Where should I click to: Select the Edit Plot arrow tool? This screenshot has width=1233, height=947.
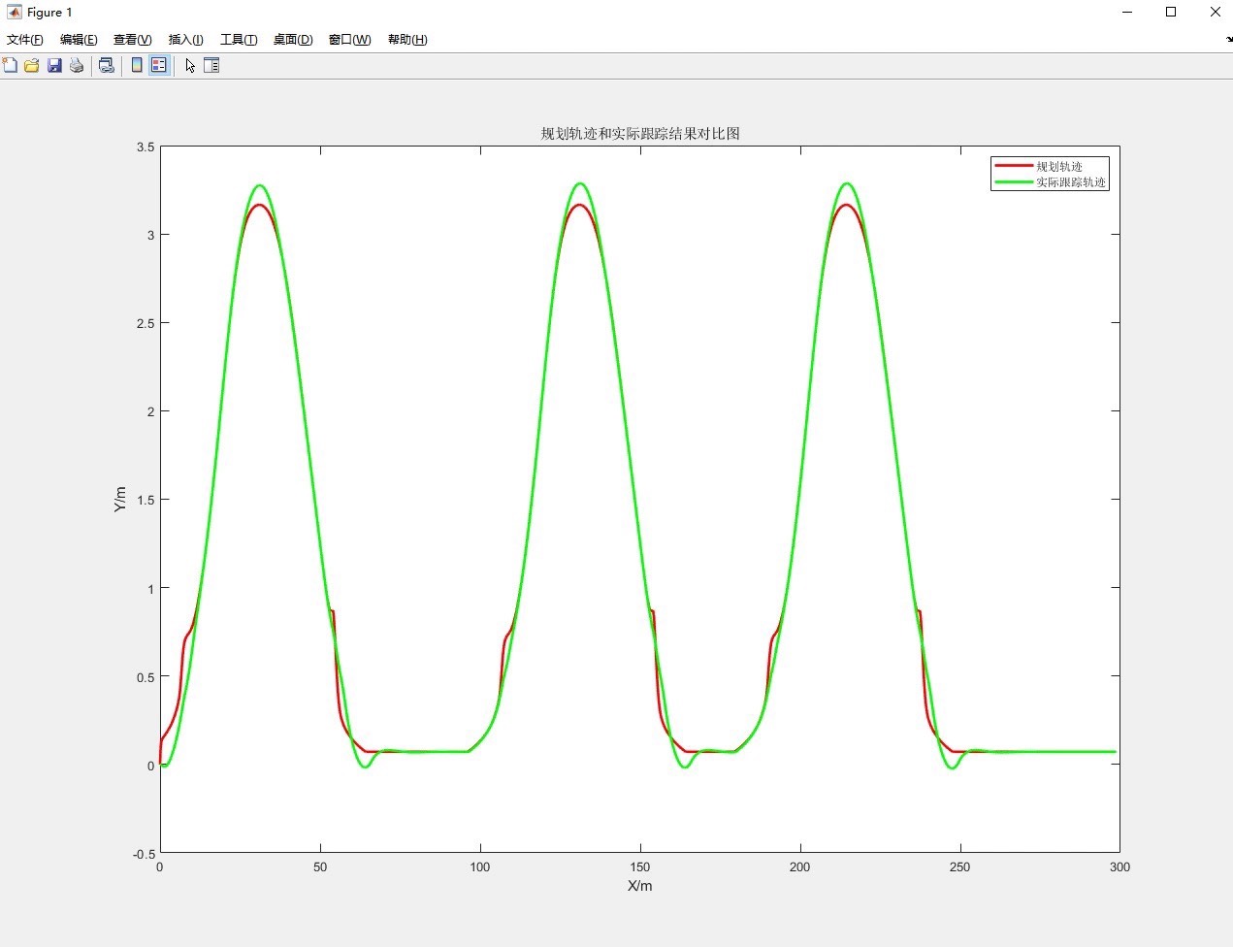[190, 65]
